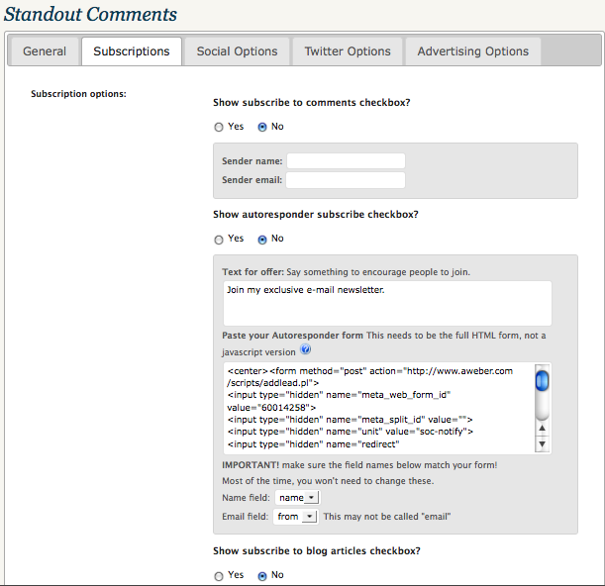Choose No for subscribe to comments checkbox

(x=262, y=127)
